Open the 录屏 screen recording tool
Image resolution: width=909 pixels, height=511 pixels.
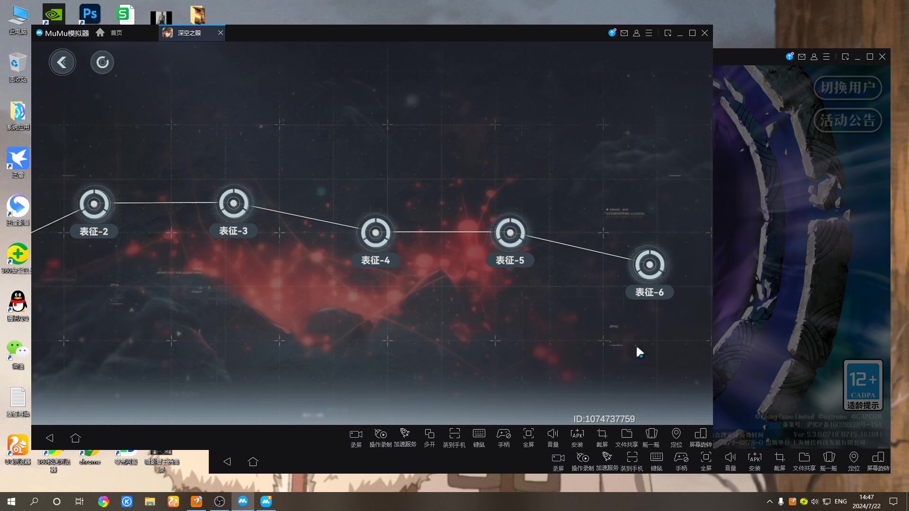click(x=356, y=437)
